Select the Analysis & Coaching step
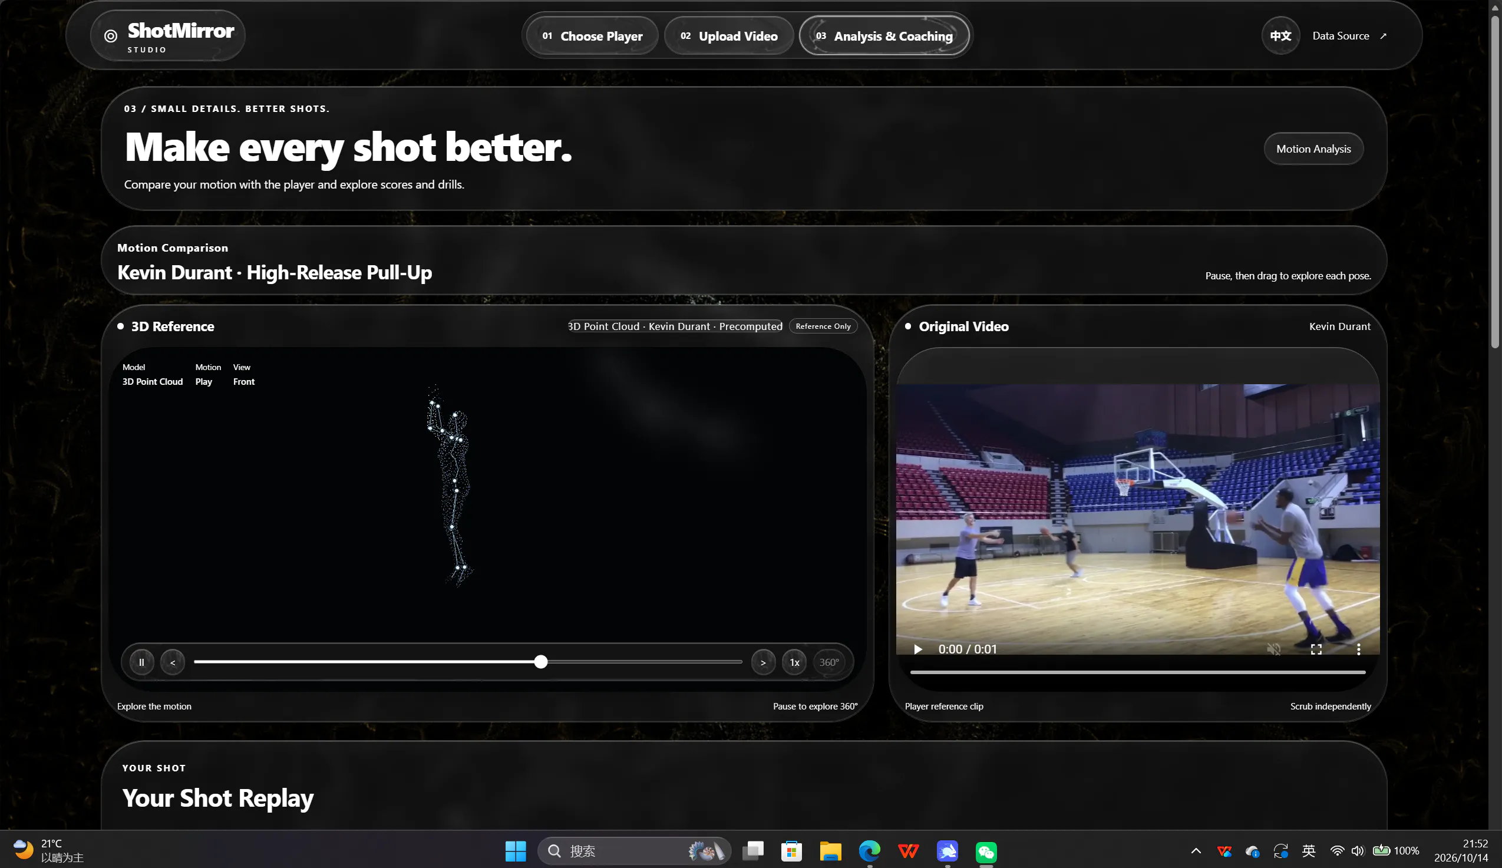1502x868 pixels. 884,36
